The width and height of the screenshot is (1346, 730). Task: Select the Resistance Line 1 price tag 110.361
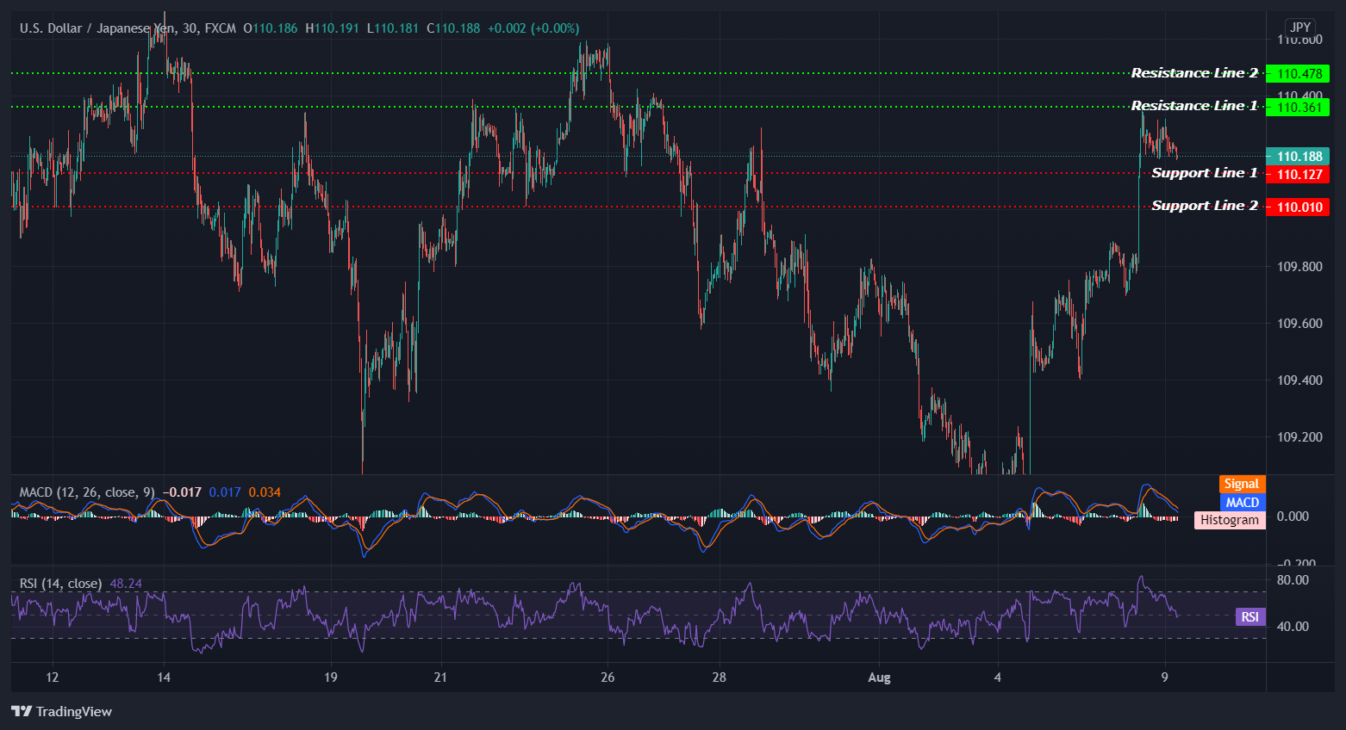click(x=1299, y=107)
